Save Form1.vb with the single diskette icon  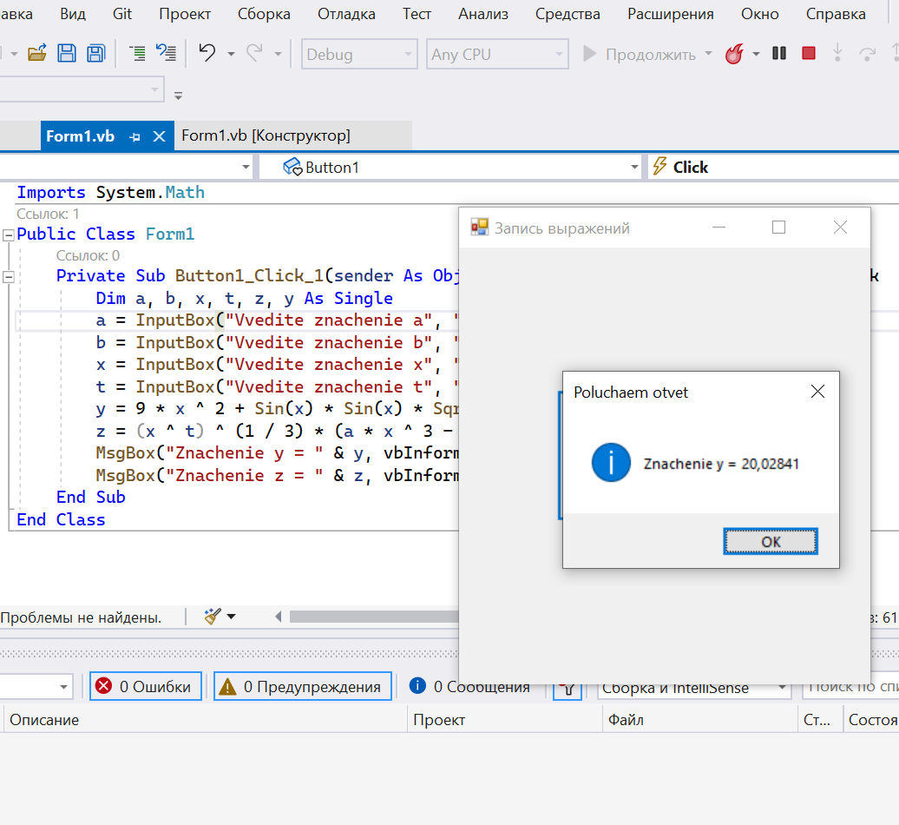point(67,54)
